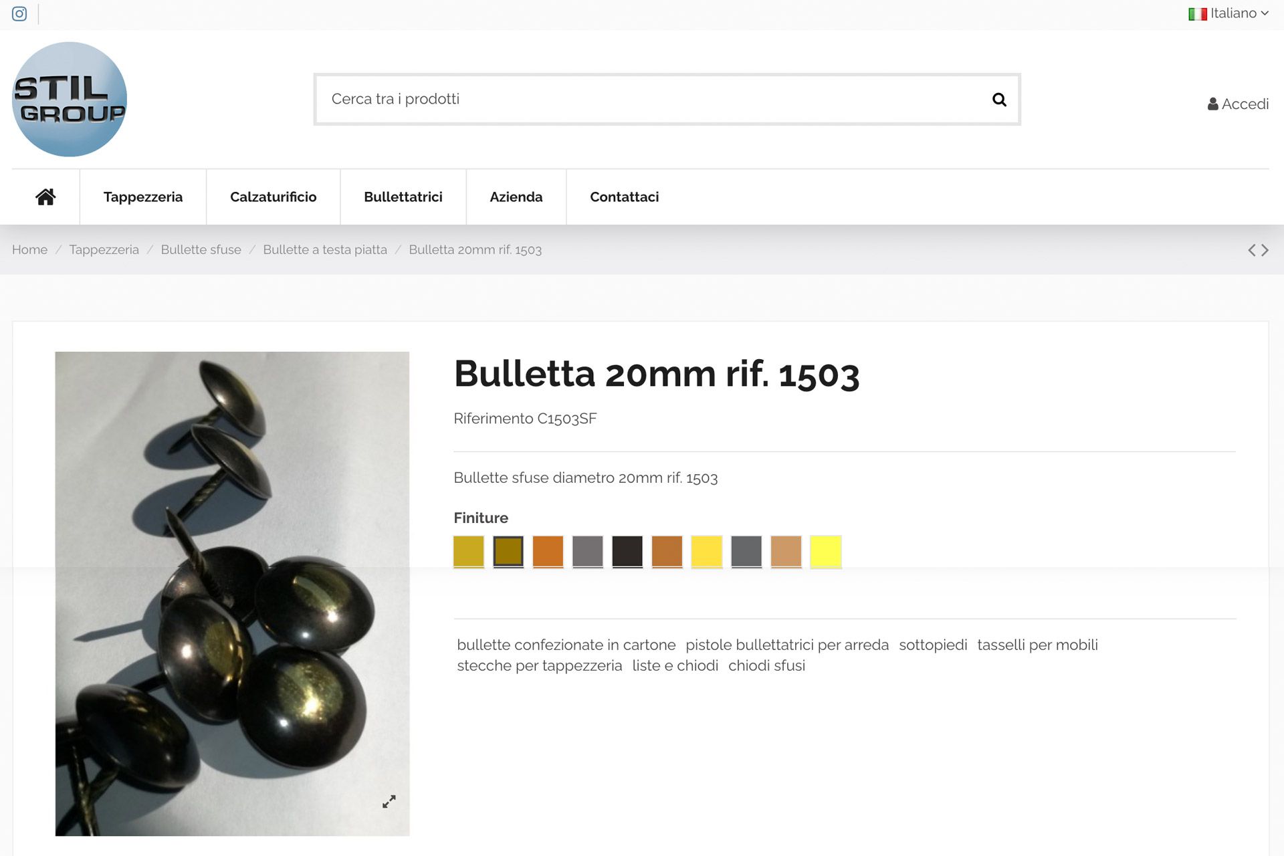Screen dimensions: 1284x856
Task: Select the black finish swatch
Action: click(627, 552)
